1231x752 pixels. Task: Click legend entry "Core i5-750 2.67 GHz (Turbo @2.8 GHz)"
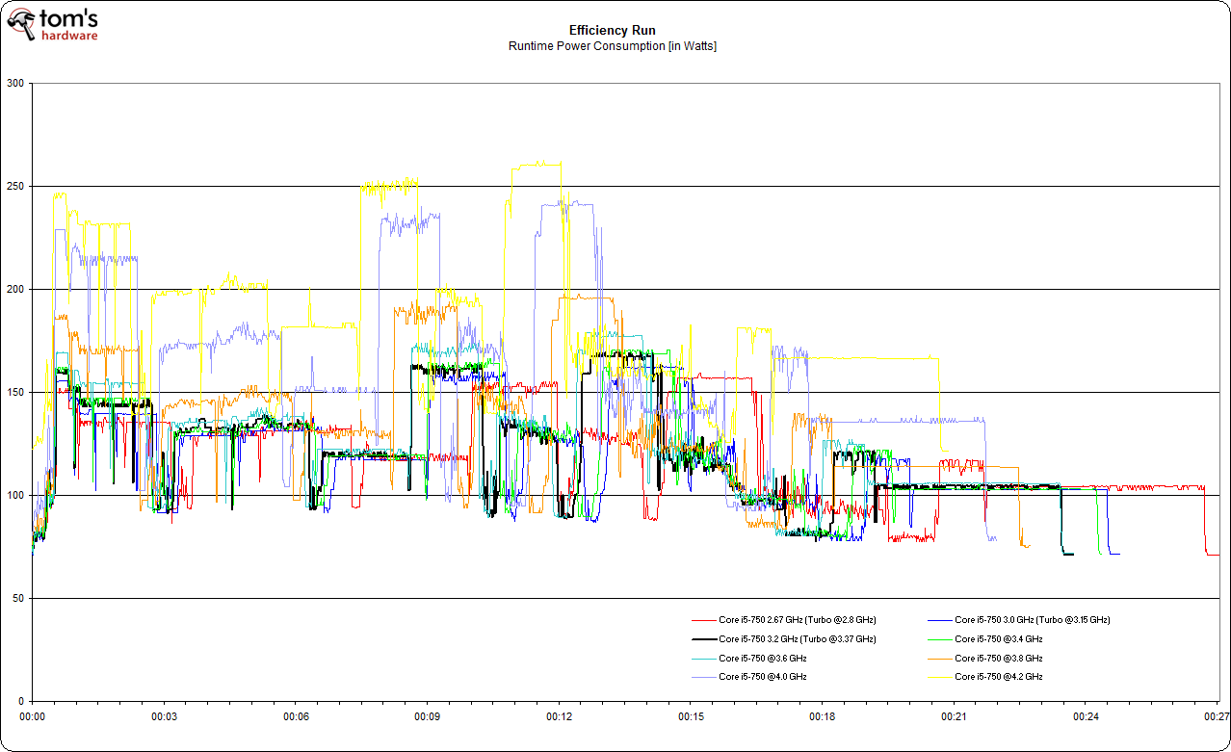click(x=798, y=620)
